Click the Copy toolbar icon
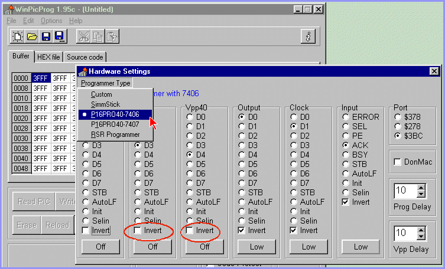Screen dimensions: 445x269 [98, 37]
